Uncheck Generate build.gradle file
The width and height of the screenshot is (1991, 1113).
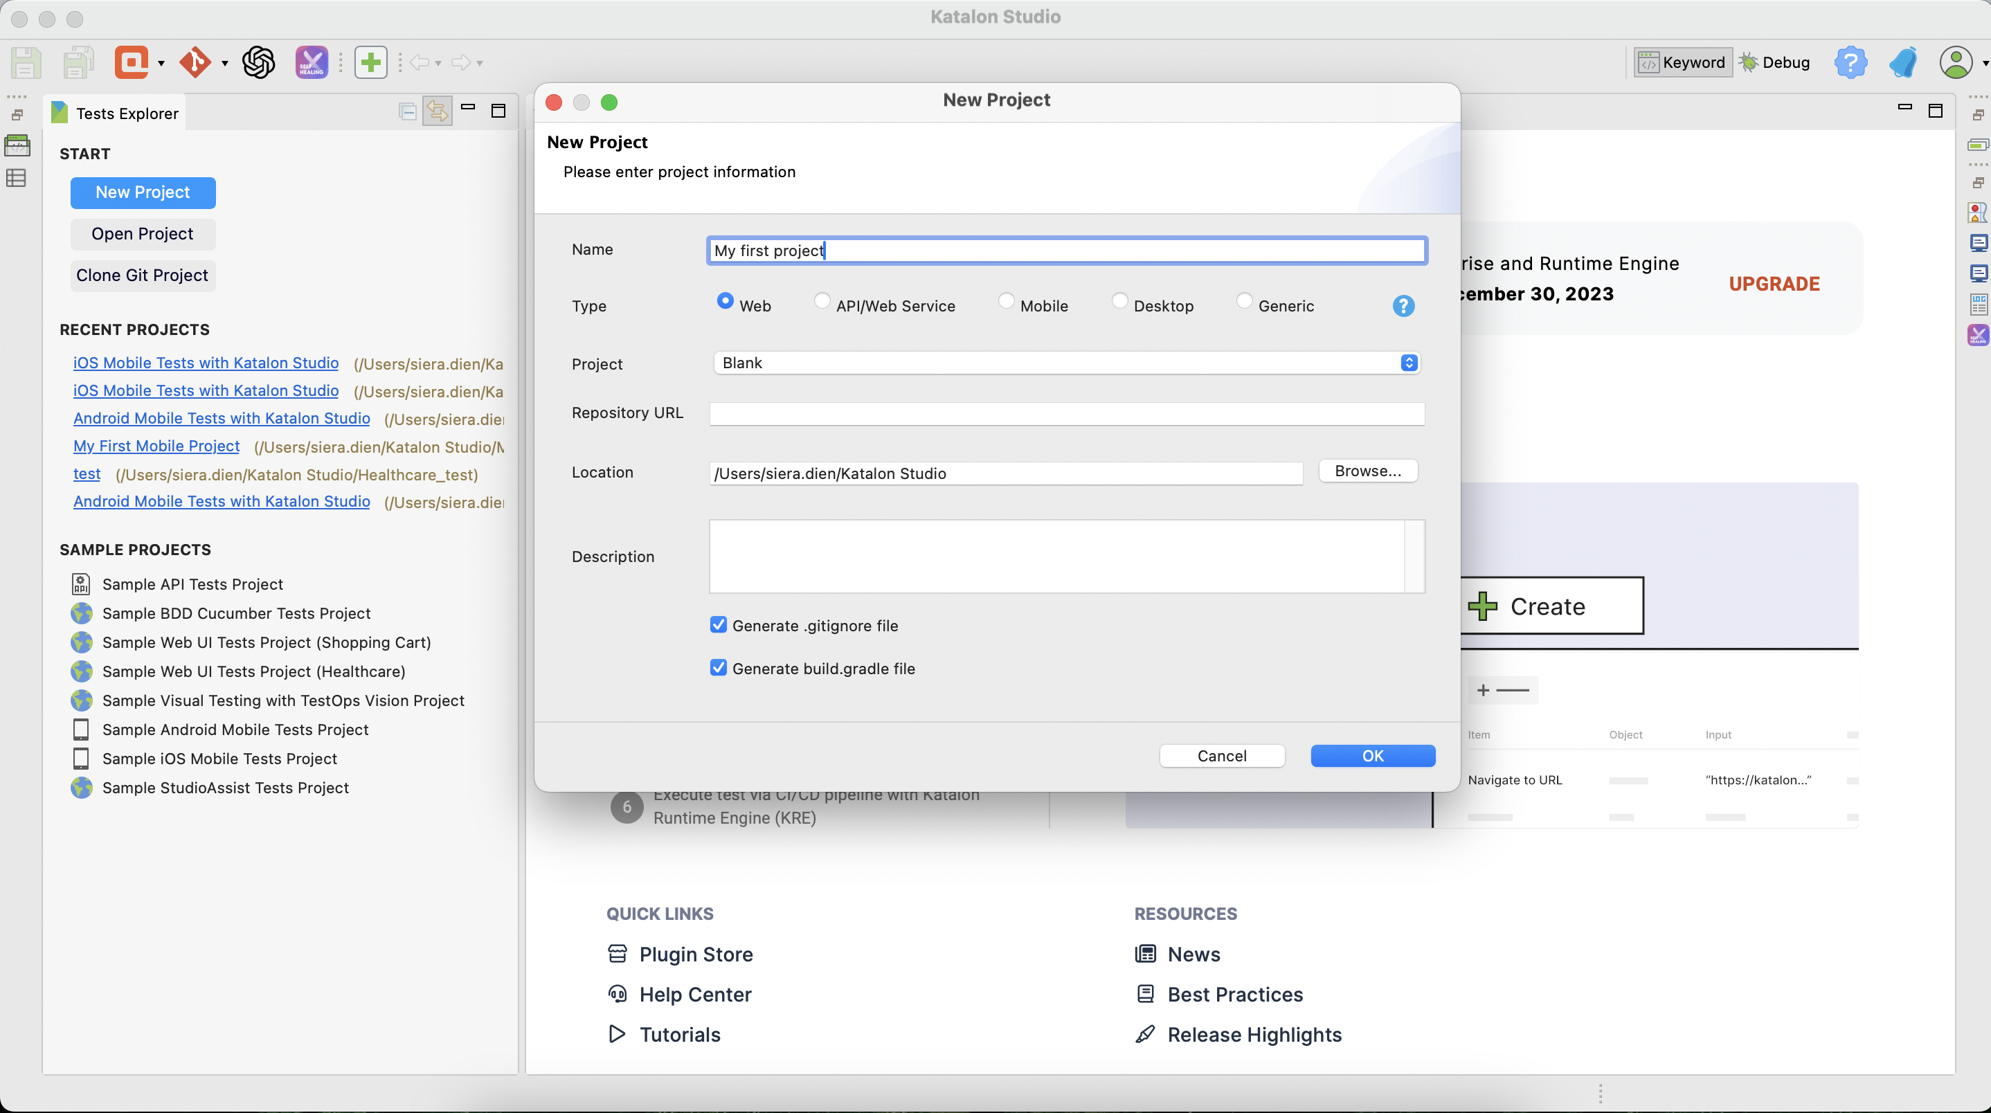coord(718,668)
